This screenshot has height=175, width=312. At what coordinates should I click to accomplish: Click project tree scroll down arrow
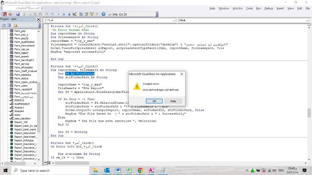[39, 159]
